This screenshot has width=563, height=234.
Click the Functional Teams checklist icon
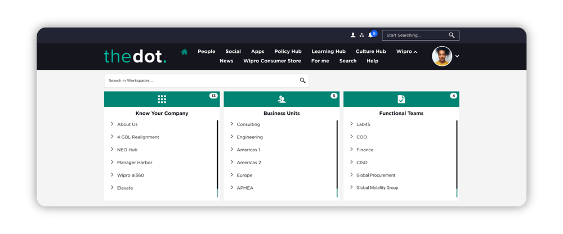(x=401, y=99)
